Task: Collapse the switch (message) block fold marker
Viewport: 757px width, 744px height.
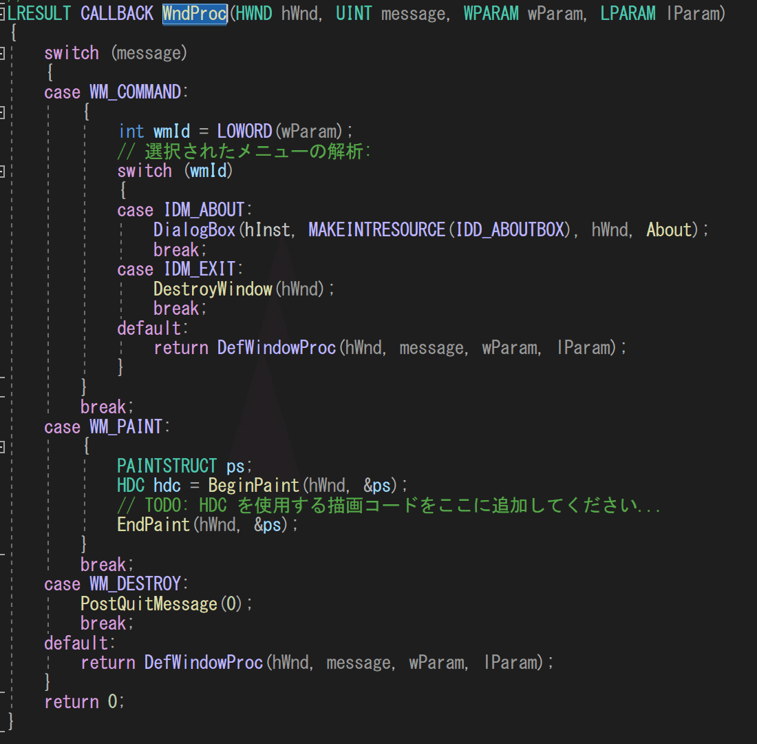Action: coord(2,53)
